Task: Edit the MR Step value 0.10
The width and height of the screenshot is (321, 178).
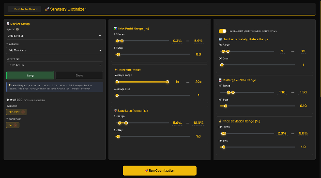Action: tap(303, 106)
